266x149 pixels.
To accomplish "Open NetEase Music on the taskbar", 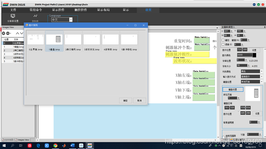I will tap(30, 145).
